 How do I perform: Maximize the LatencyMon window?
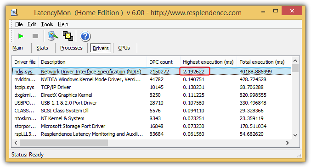coord(276,11)
